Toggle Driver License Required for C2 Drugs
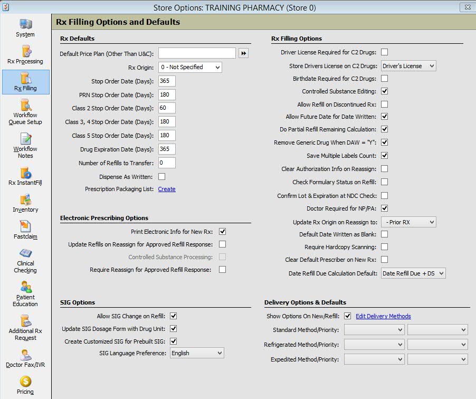 tap(384, 52)
